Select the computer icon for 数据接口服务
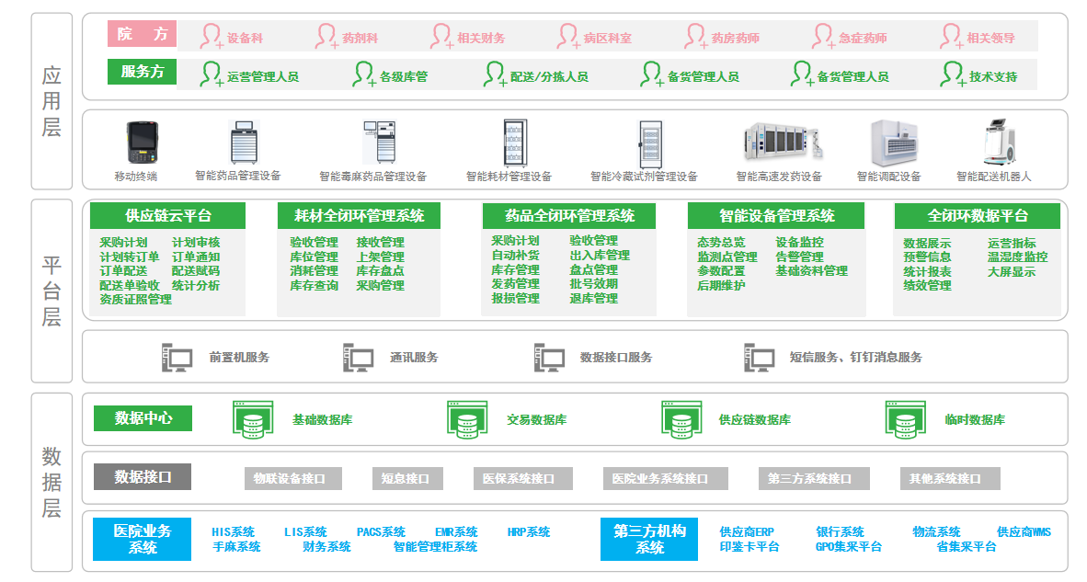This screenshot has height=582, width=1087. pos(549,358)
